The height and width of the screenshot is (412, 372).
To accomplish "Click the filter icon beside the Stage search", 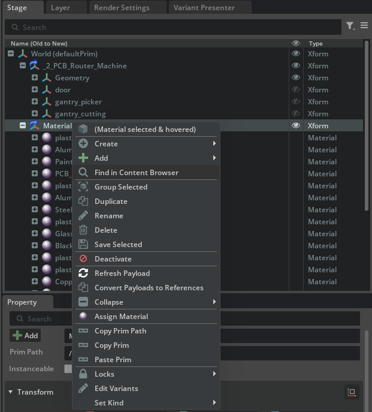I will pos(350,26).
